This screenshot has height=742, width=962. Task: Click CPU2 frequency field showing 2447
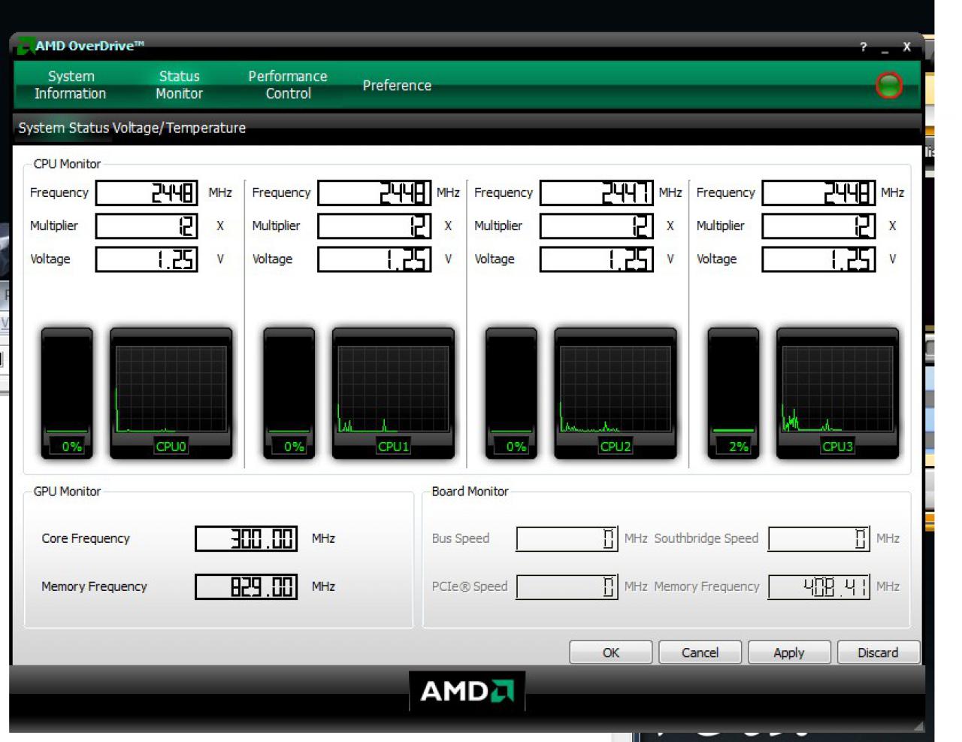pos(597,192)
